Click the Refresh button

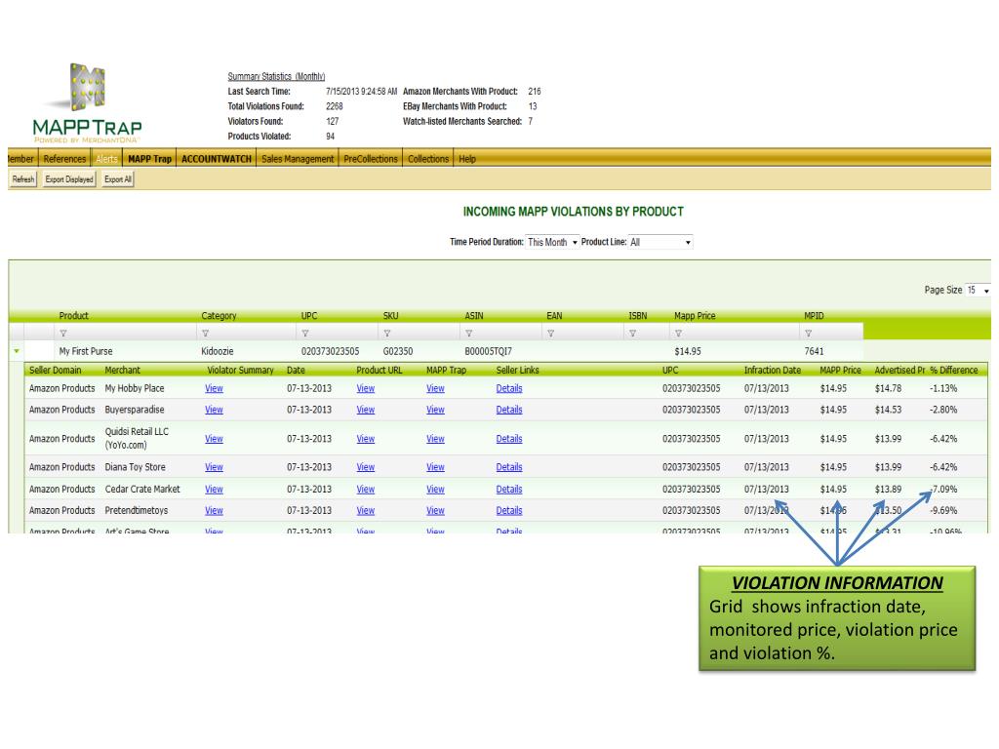click(x=23, y=179)
